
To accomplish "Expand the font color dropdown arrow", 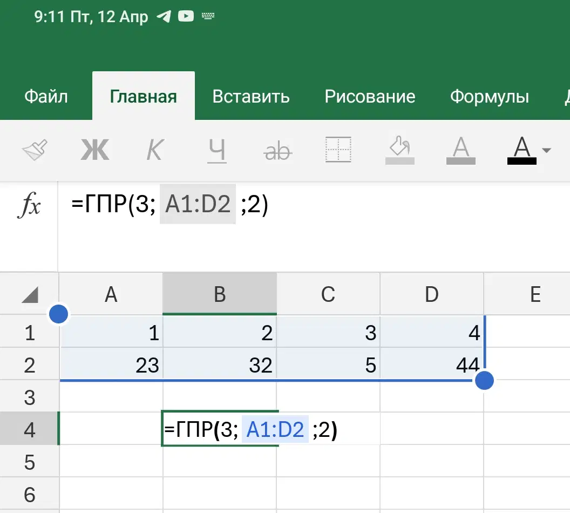I will [546, 150].
